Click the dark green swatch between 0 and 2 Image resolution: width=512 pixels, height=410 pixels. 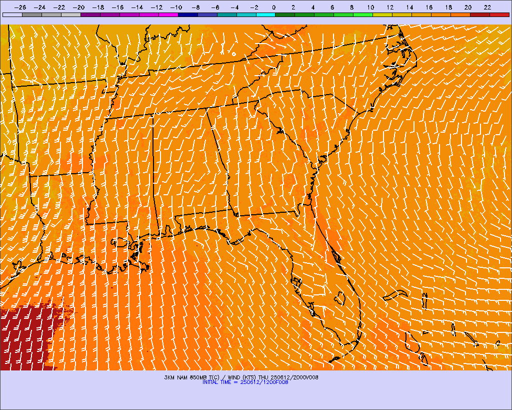coord(285,15)
